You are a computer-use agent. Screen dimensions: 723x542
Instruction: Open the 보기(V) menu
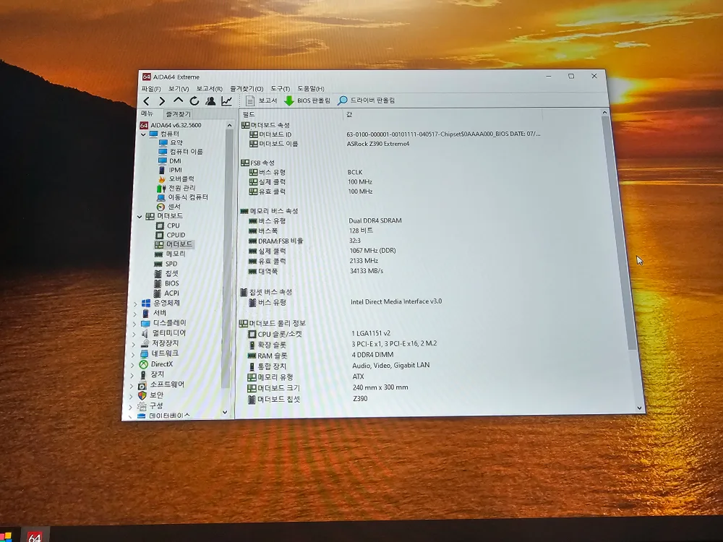tap(179, 88)
